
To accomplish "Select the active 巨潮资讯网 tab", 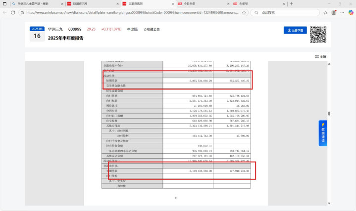I will 149,4.
